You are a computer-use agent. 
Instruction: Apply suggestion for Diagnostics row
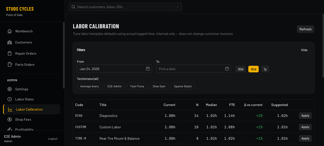click(x=305, y=116)
